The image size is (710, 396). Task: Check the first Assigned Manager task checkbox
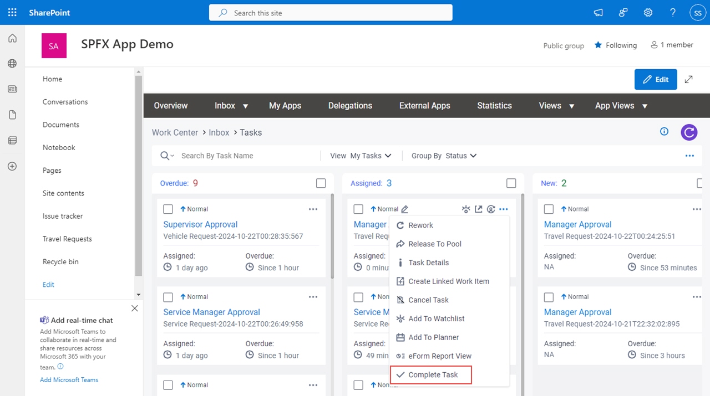point(358,209)
